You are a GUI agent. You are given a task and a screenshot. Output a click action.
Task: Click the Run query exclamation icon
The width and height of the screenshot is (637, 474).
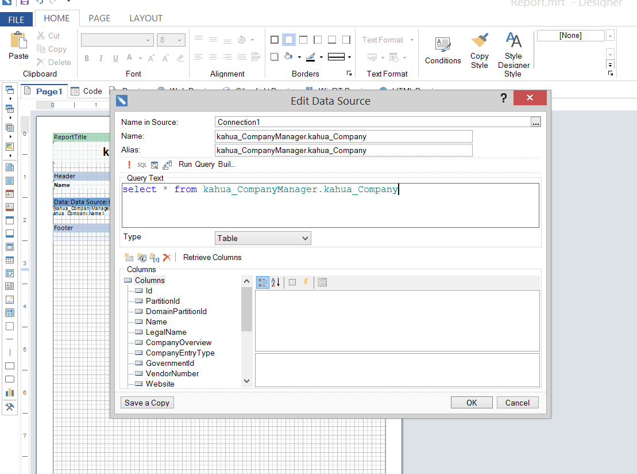click(x=129, y=165)
